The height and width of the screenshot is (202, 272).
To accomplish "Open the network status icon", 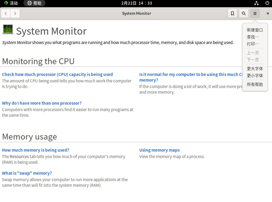I will (256, 3).
